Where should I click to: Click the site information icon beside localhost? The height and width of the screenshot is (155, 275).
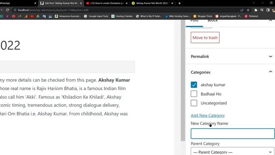15,10
